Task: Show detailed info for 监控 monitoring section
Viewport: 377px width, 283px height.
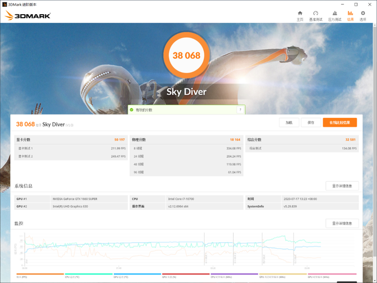Action: (342, 224)
